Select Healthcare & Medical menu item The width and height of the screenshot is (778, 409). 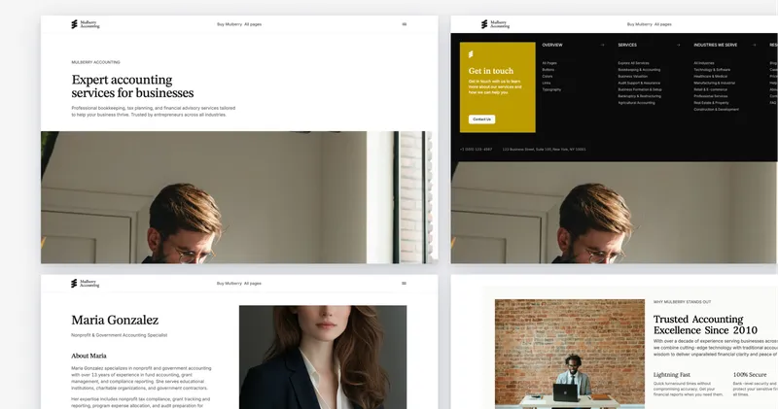(x=711, y=77)
